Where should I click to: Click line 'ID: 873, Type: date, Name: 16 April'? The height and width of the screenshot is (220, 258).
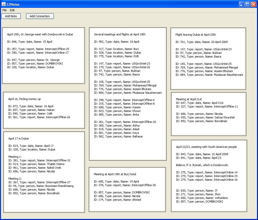coord(31,106)
